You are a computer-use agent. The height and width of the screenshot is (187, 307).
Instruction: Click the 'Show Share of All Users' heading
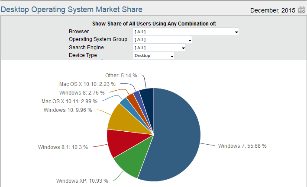click(x=154, y=24)
